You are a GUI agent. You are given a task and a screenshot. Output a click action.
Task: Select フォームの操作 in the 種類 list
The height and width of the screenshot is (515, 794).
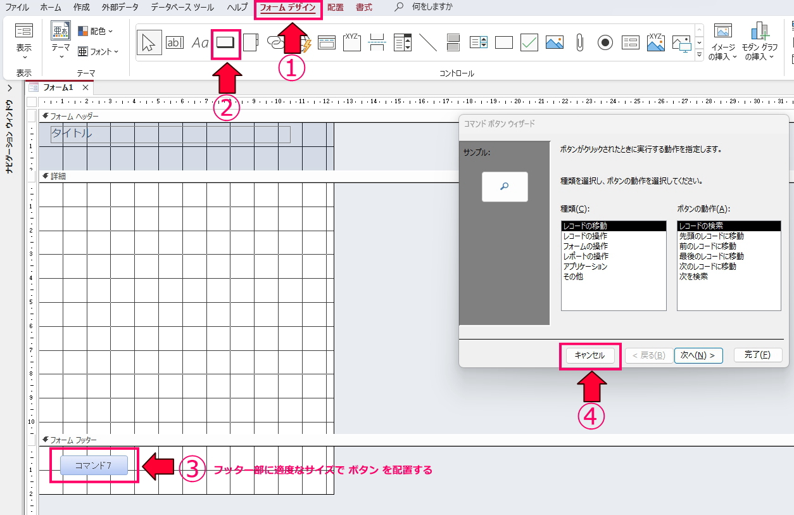click(585, 246)
